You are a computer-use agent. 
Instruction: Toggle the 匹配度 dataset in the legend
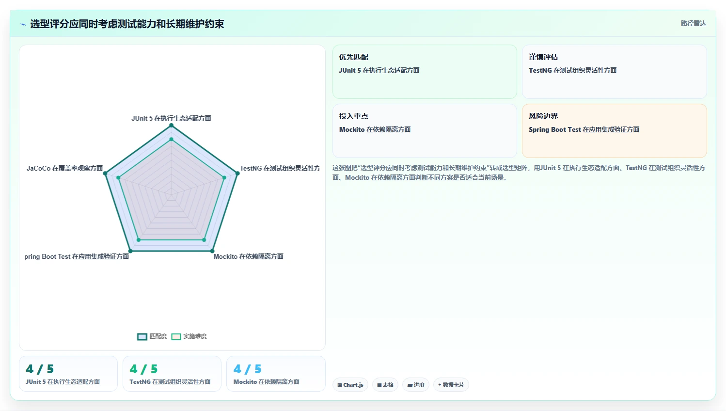[x=152, y=336]
